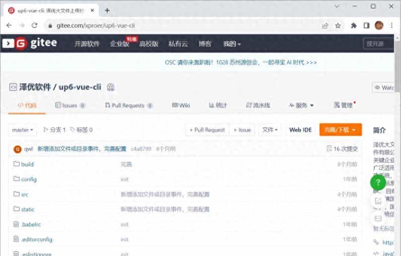Click the + Pull Request button
The image size is (401, 256).
(207, 130)
